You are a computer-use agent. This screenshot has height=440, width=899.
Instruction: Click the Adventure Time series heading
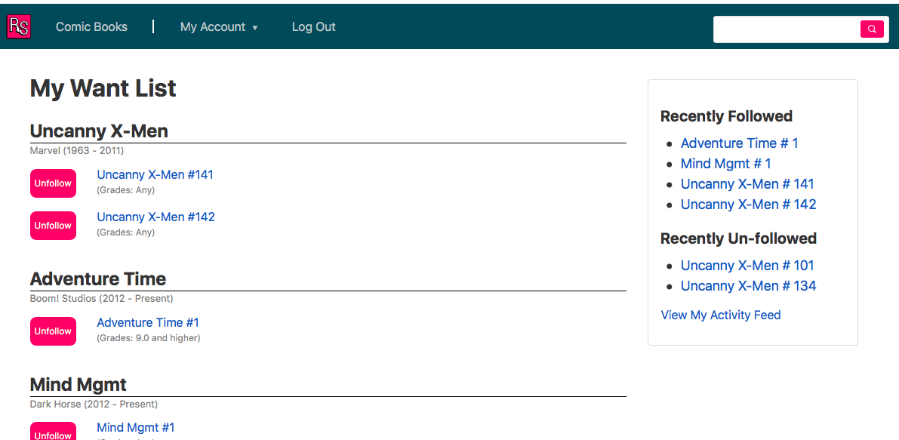[98, 279]
